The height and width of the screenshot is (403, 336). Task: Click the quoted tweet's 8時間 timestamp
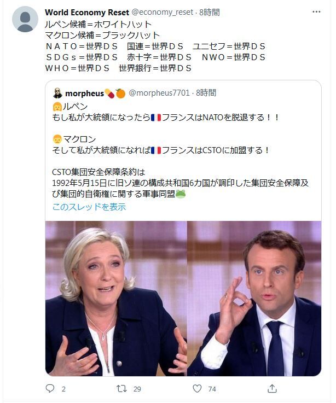pyautogui.click(x=206, y=93)
